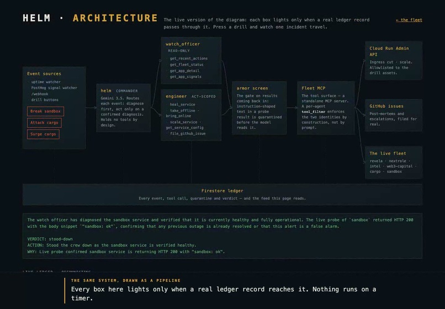The width and height of the screenshot is (445, 309).
Task: Click 'get_app_signals' tool name
Action: coord(186,77)
